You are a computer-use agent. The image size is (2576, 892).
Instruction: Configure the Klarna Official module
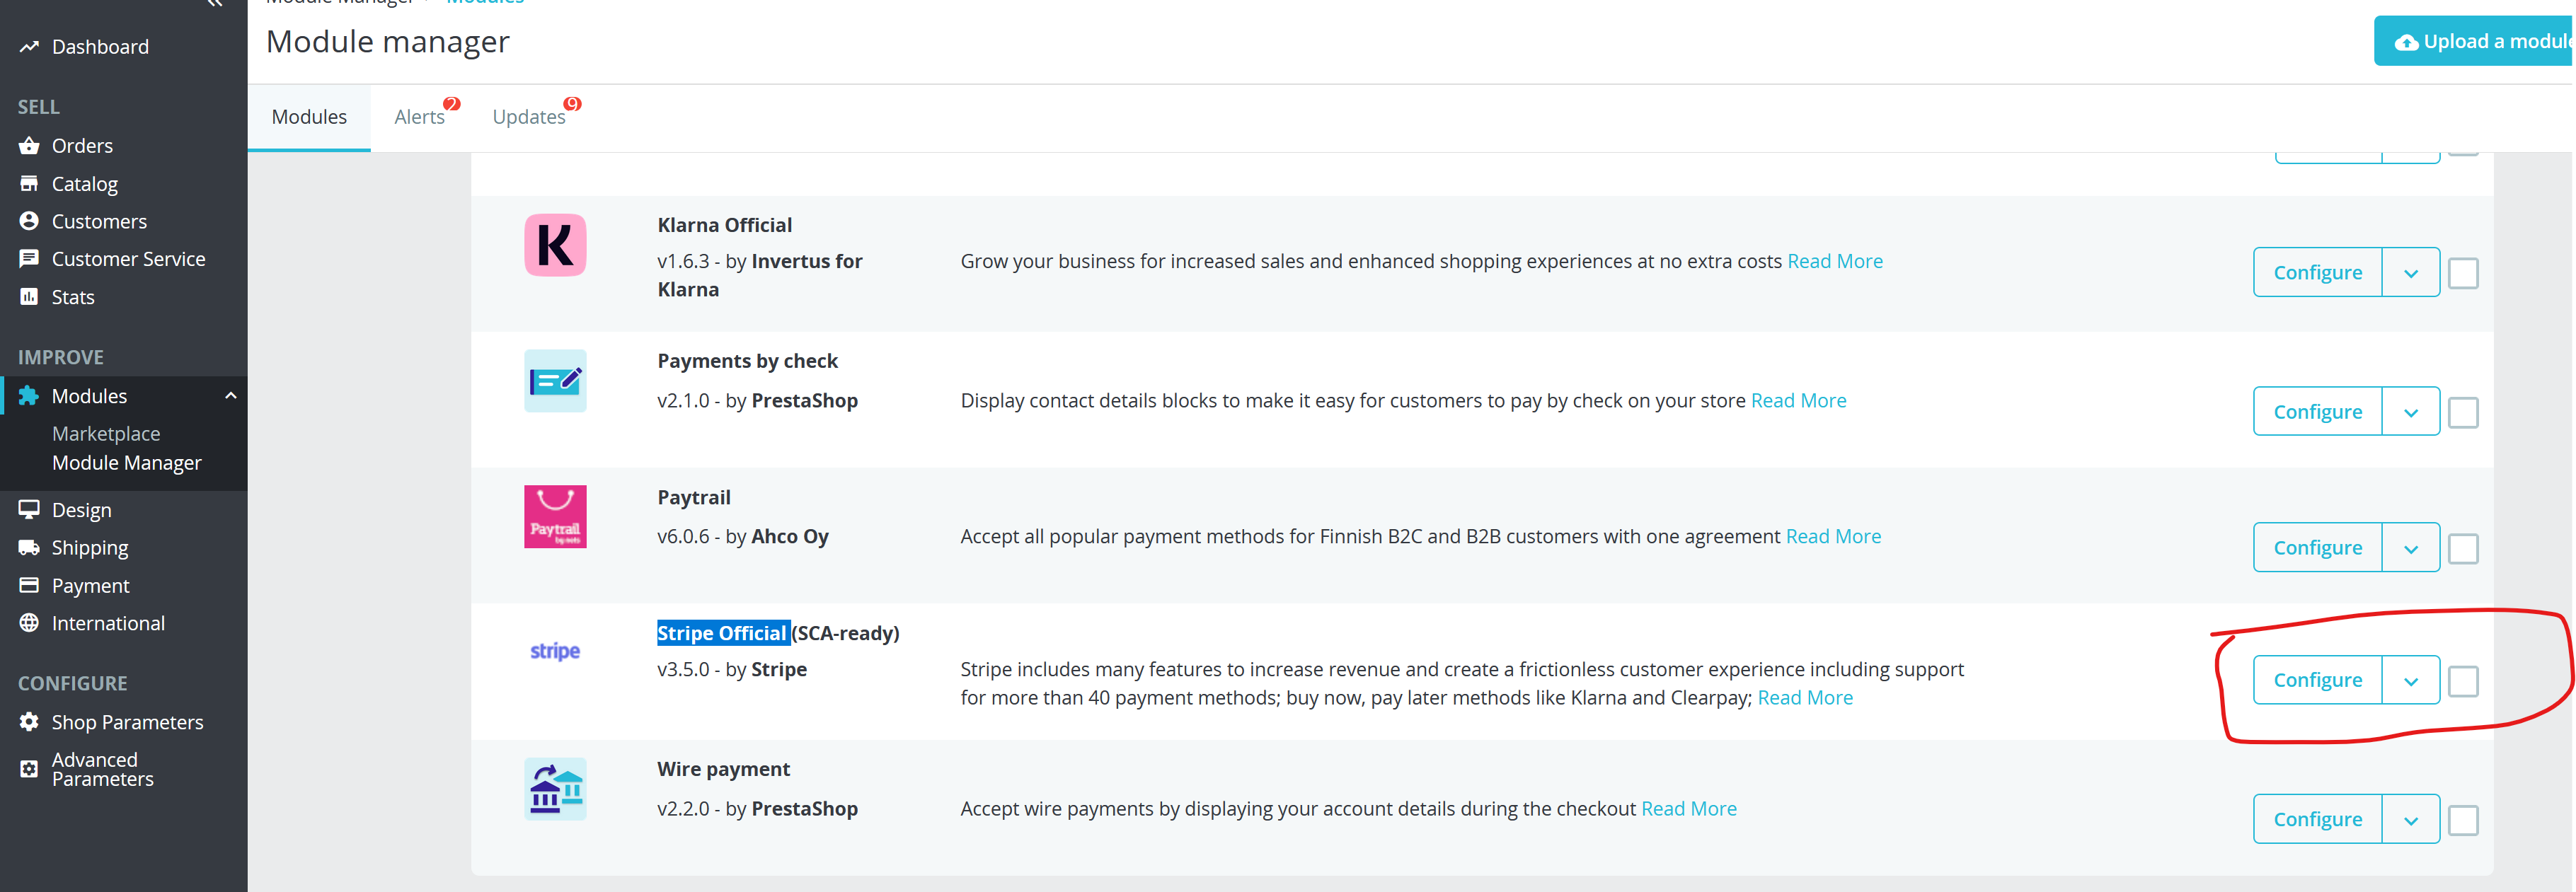tap(2318, 273)
